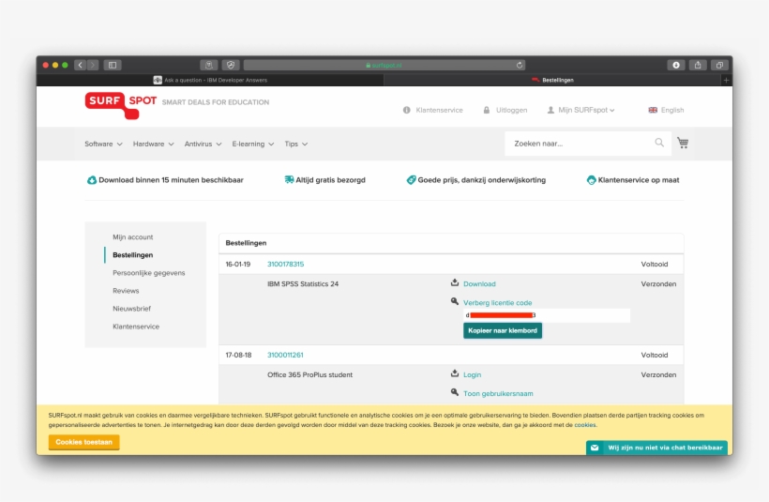Click the Safari reload page icon
Screen dimensions: 769x502
click(520, 66)
